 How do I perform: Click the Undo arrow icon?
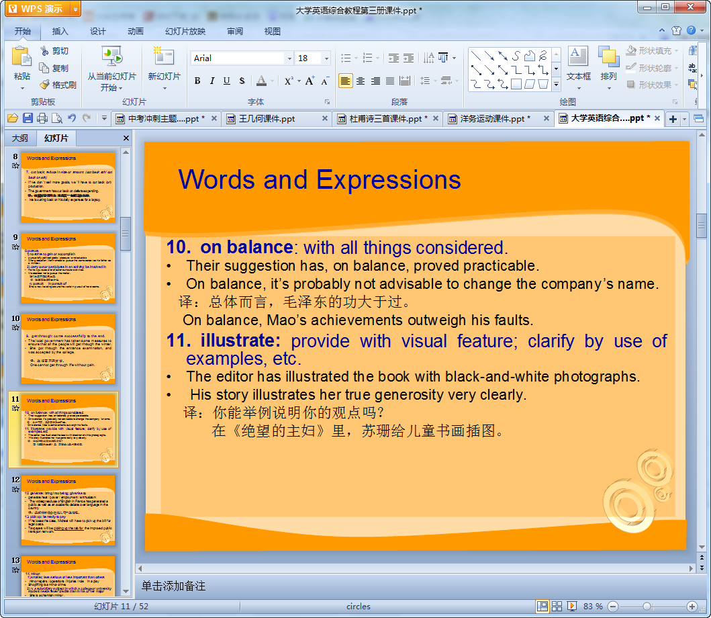(x=72, y=118)
